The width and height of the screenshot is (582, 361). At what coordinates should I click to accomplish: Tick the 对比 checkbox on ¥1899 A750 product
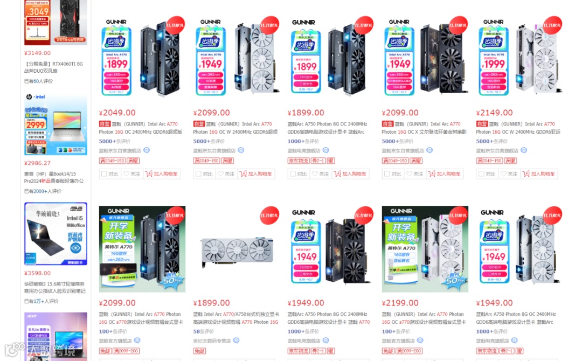tap(293, 173)
